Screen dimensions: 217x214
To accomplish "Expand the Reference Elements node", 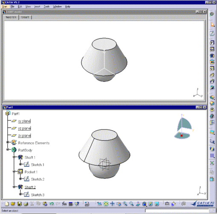I will point(8,142).
